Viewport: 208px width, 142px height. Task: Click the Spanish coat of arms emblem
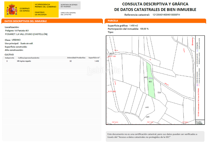[x=12, y=9]
